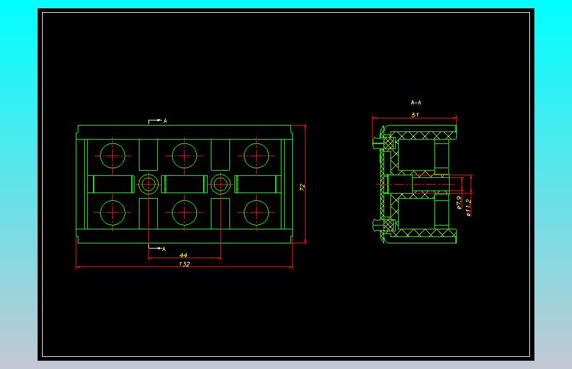Select the "44" dimension text

tap(183, 255)
